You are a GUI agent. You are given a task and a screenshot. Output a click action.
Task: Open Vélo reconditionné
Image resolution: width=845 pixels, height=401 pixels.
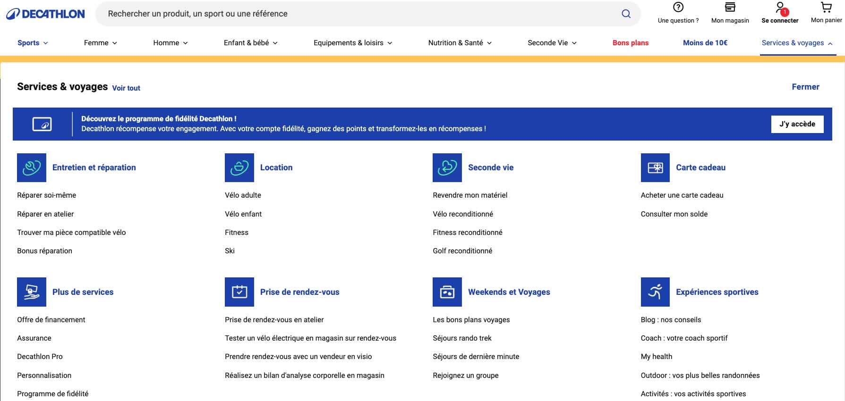(x=463, y=214)
